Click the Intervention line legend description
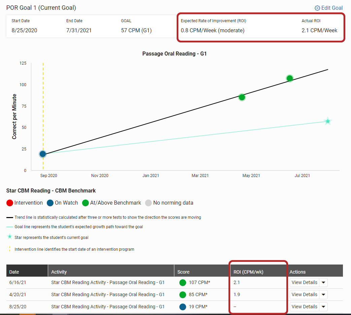The height and width of the screenshot is (315, 351). [x=74, y=249]
